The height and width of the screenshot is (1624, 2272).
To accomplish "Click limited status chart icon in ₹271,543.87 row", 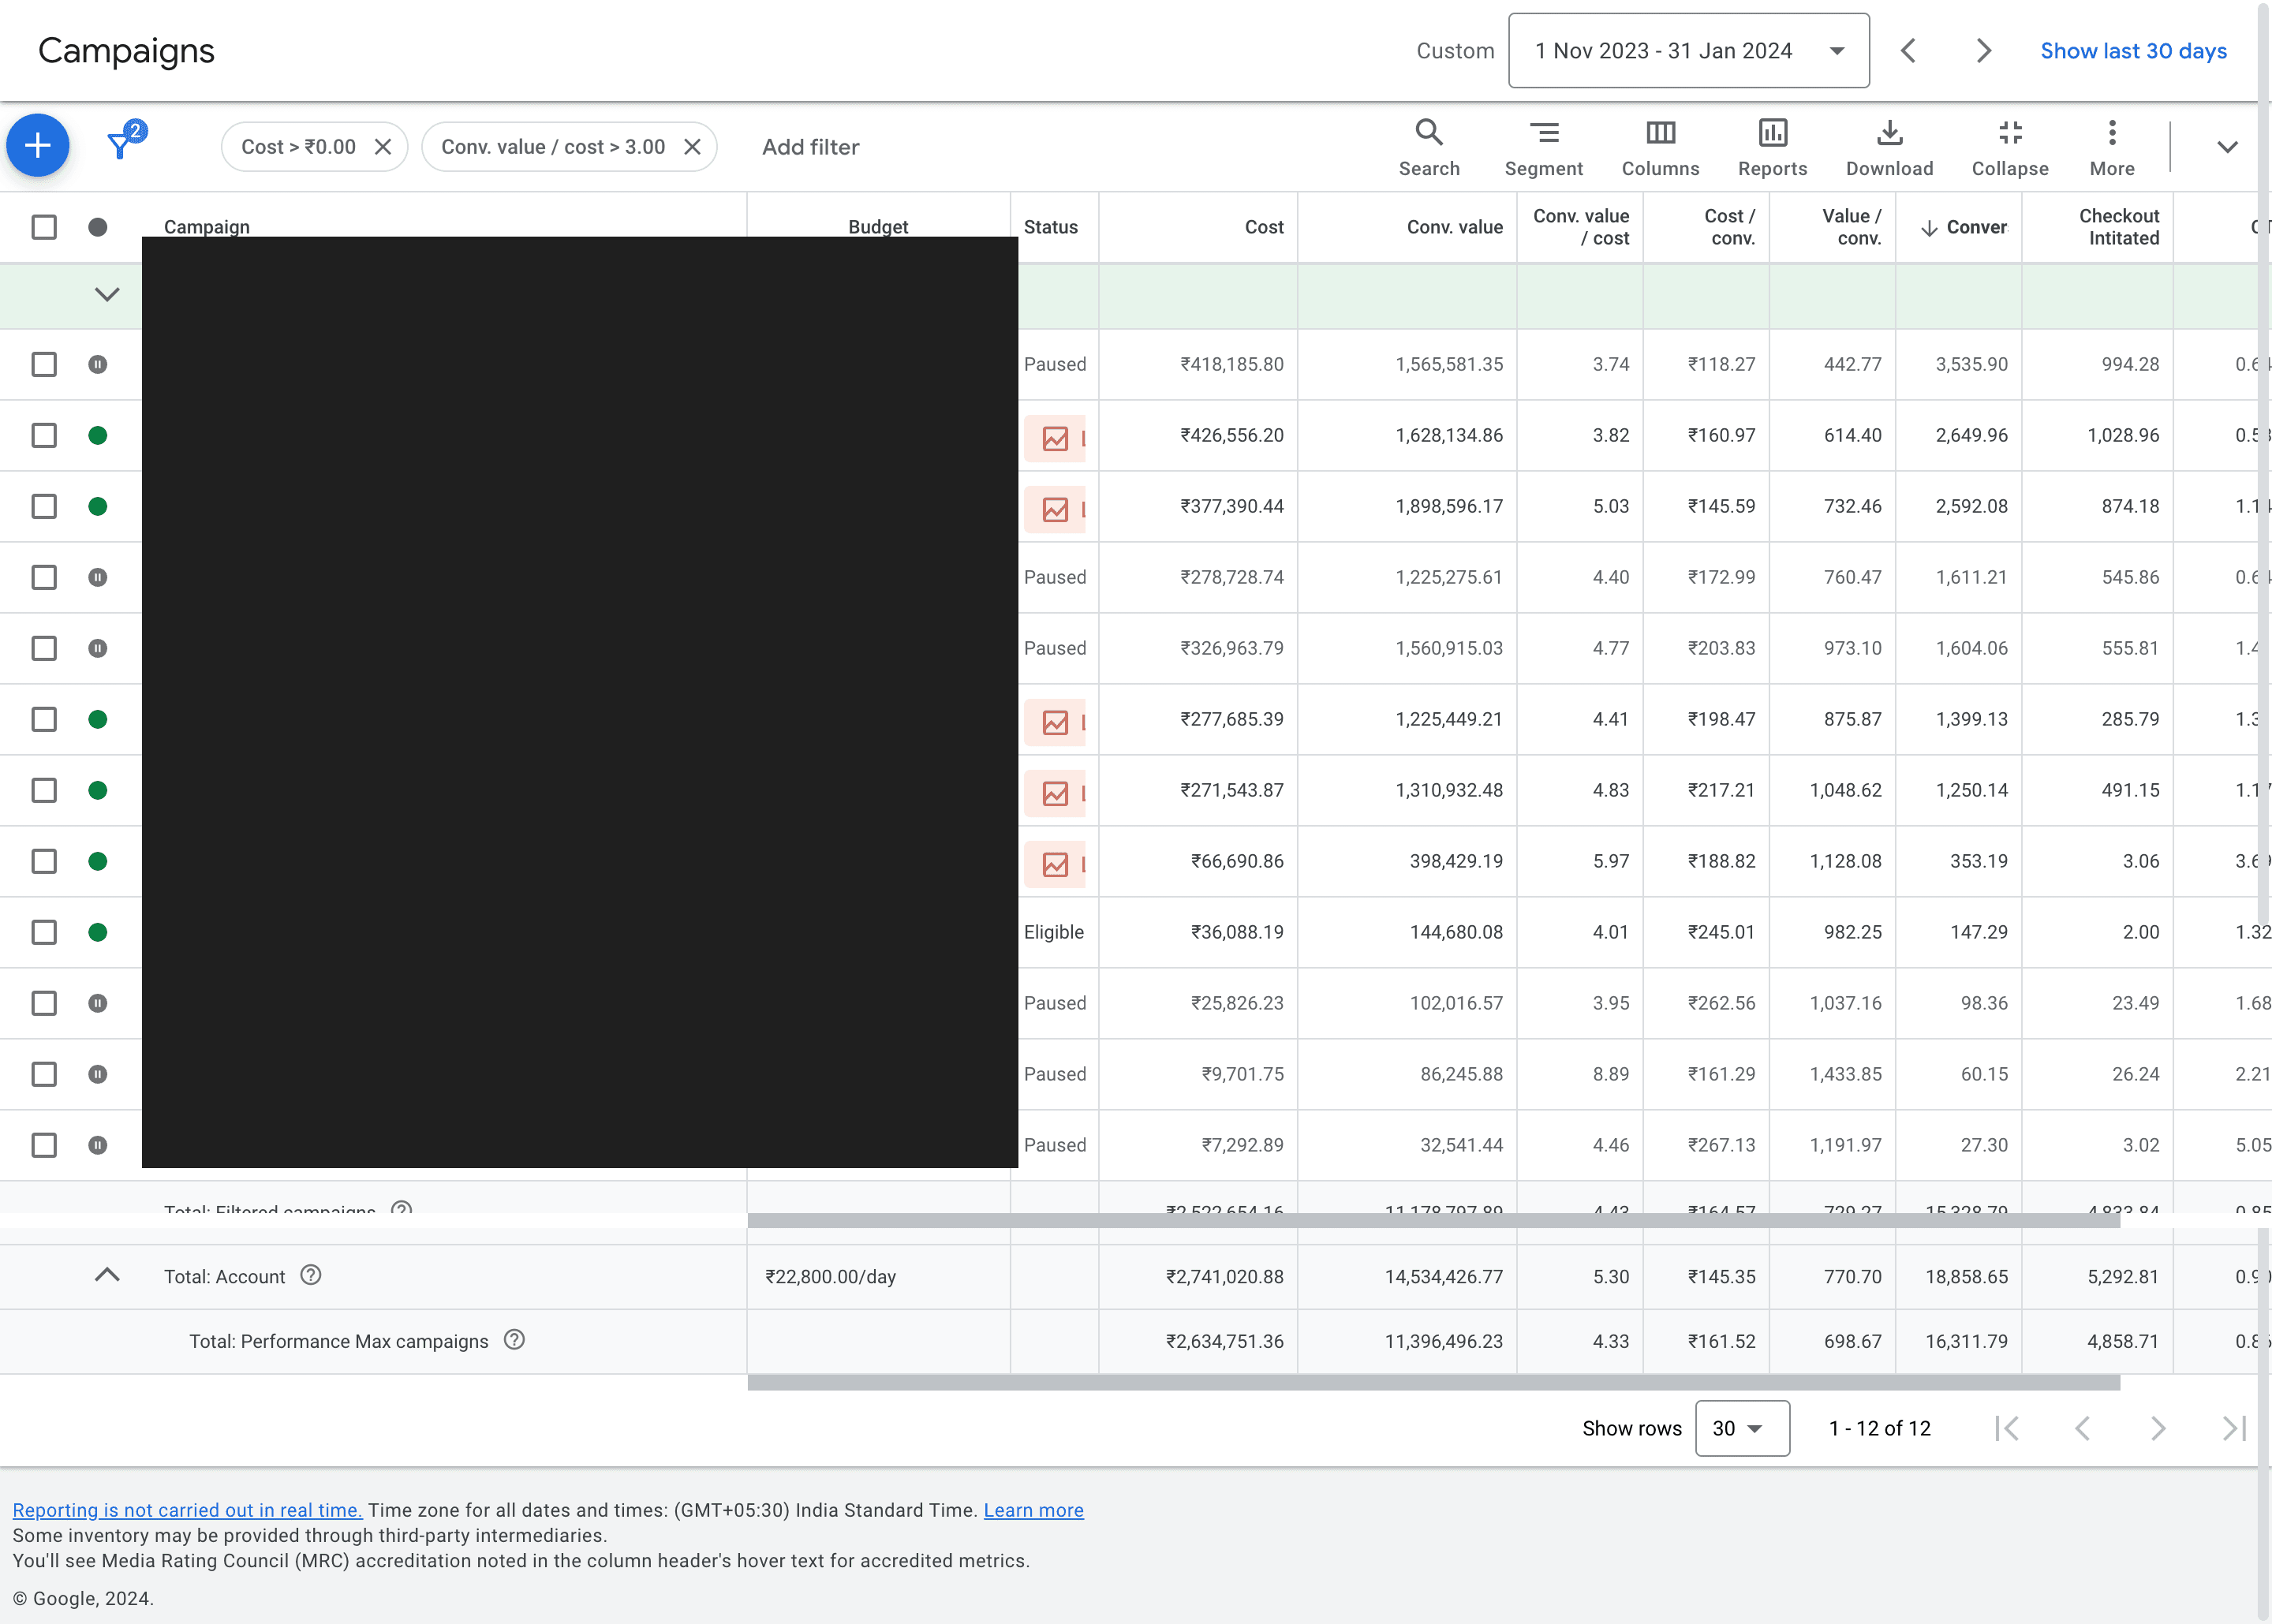I will coord(1055,793).
